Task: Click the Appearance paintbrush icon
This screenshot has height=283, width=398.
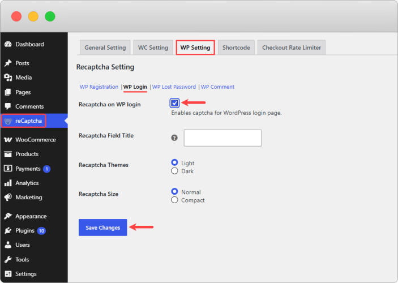Action: [8, 216]
